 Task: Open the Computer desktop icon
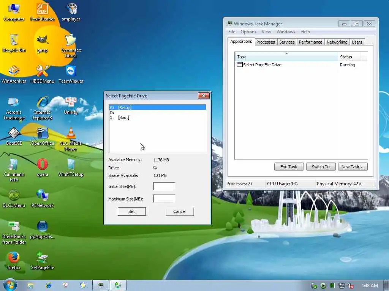[x=14, y=13]
